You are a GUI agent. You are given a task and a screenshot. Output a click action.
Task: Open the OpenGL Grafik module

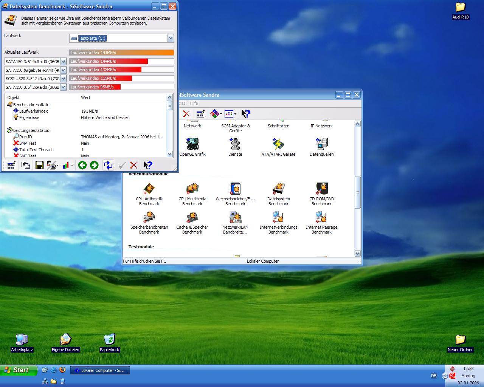(x=192, y=147)
